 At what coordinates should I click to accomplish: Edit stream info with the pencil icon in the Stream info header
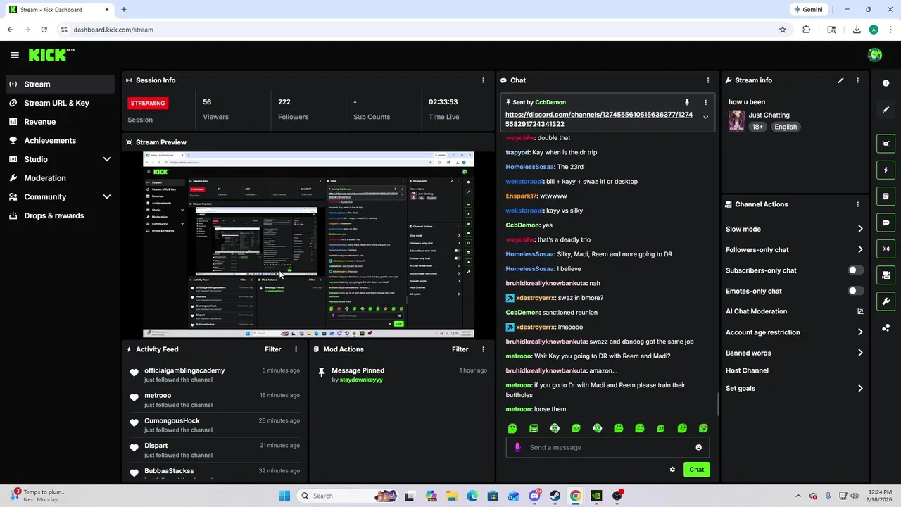[840, 80]
